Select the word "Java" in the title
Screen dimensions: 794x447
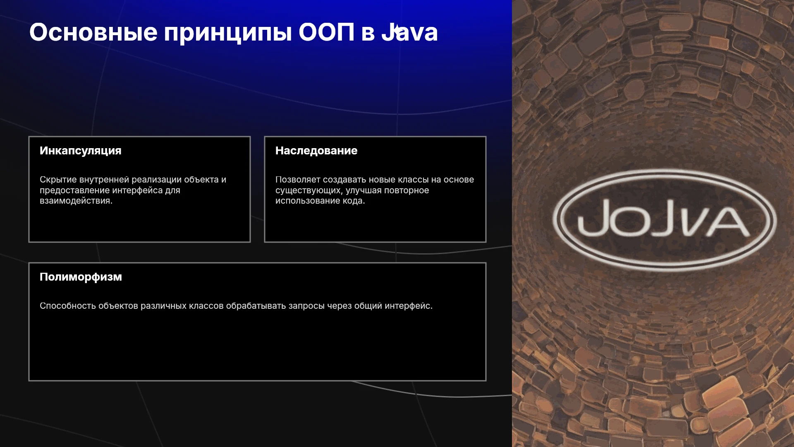pos(409,32)
